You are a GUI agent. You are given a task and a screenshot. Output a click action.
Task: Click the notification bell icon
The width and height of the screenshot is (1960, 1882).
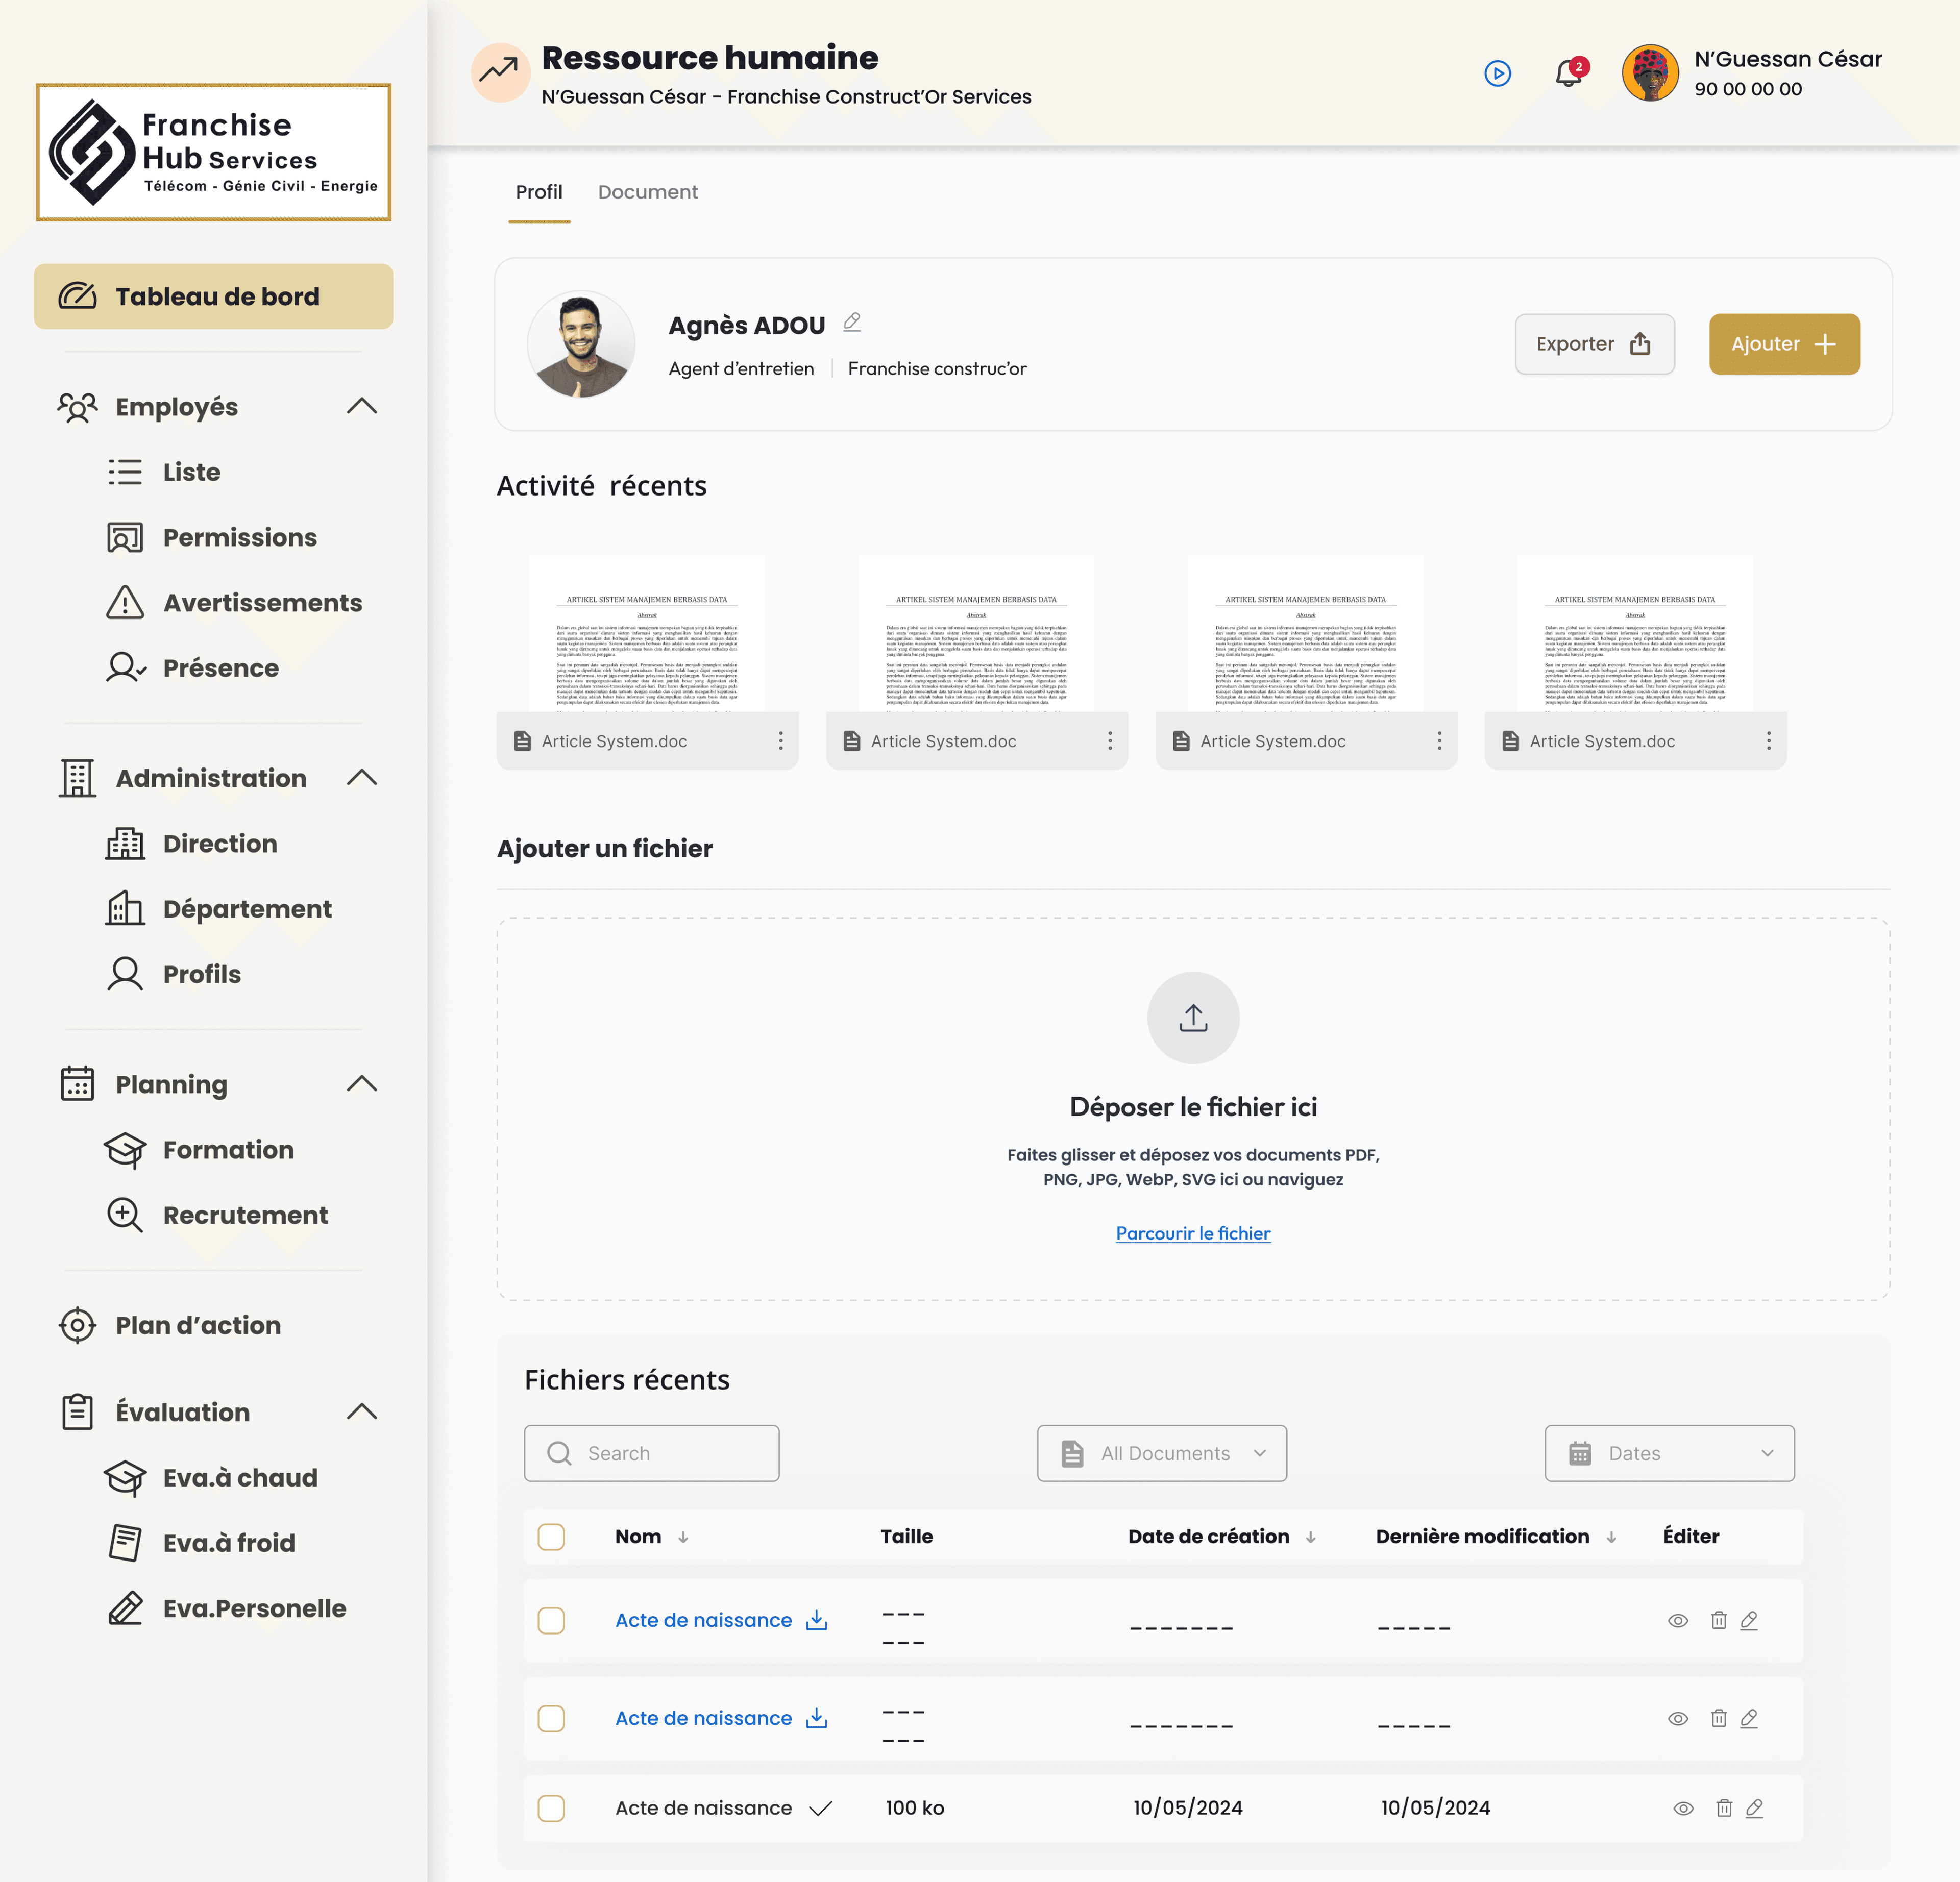[x=1567, y=74]
